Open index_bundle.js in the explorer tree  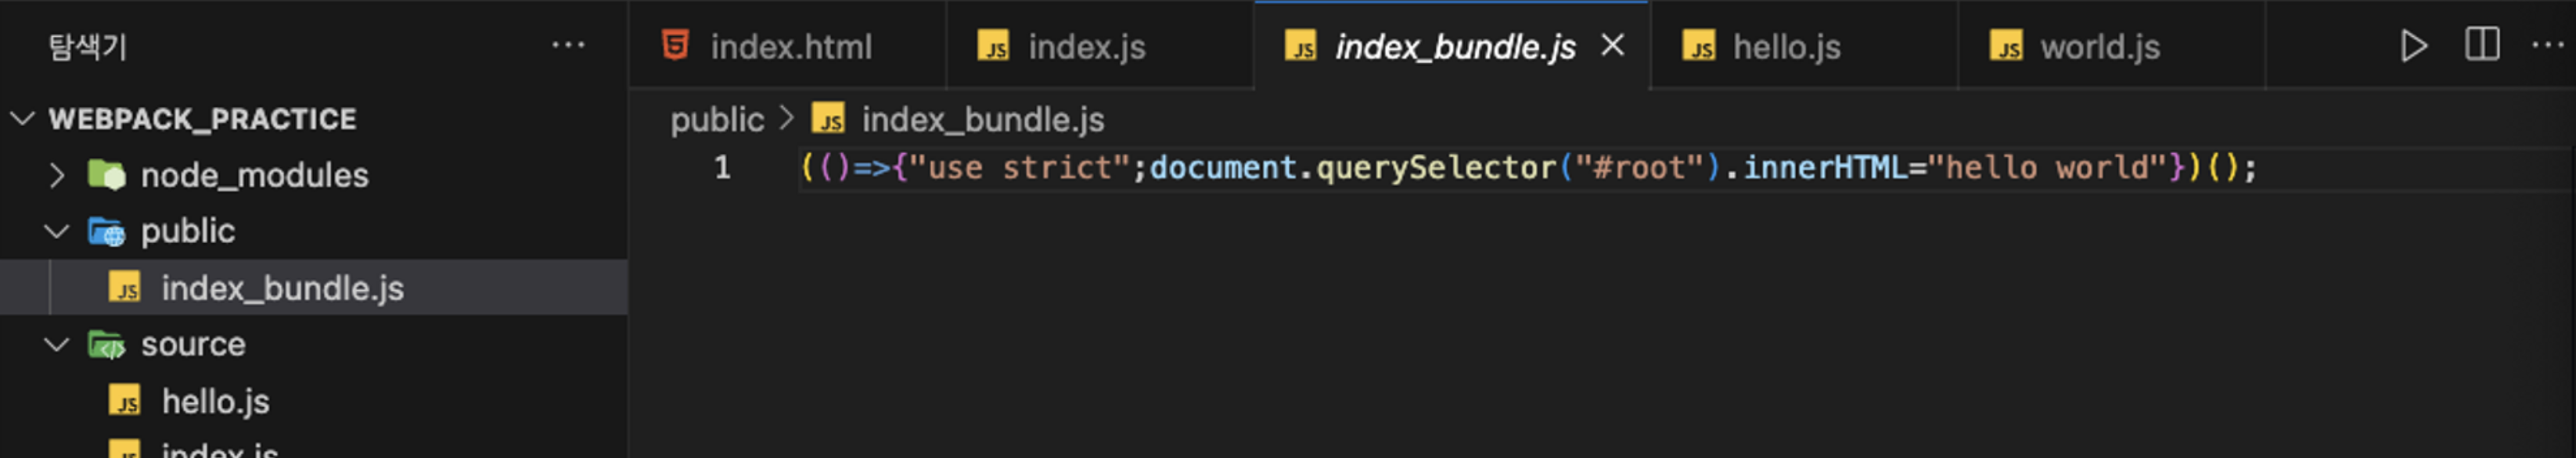click(314, 288)
